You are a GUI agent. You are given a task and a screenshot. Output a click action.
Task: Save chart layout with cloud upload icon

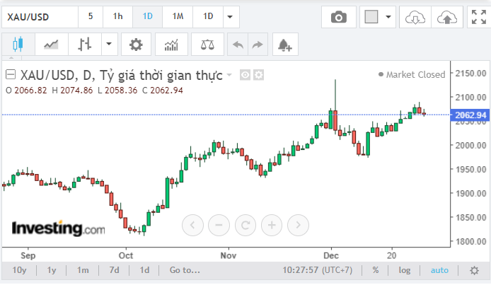[447, 17]
